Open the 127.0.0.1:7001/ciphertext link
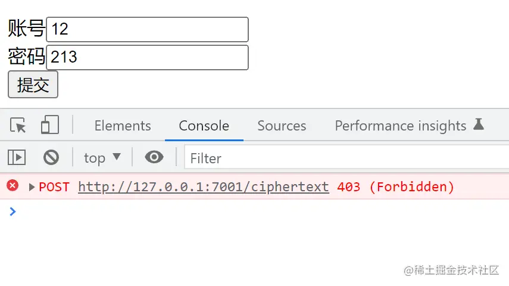This screenshot has height=286, width=509. tap(203, 187)
